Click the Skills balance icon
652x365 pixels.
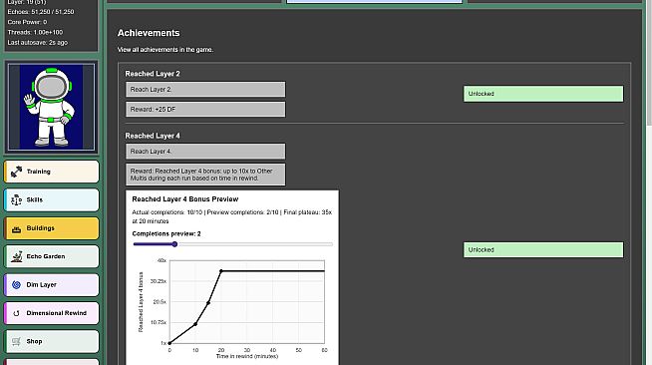coord(16,200)
